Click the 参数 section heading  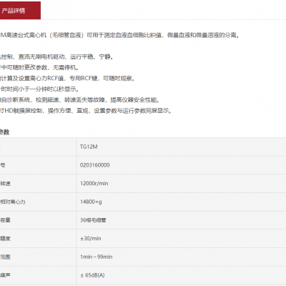(4, 132)
